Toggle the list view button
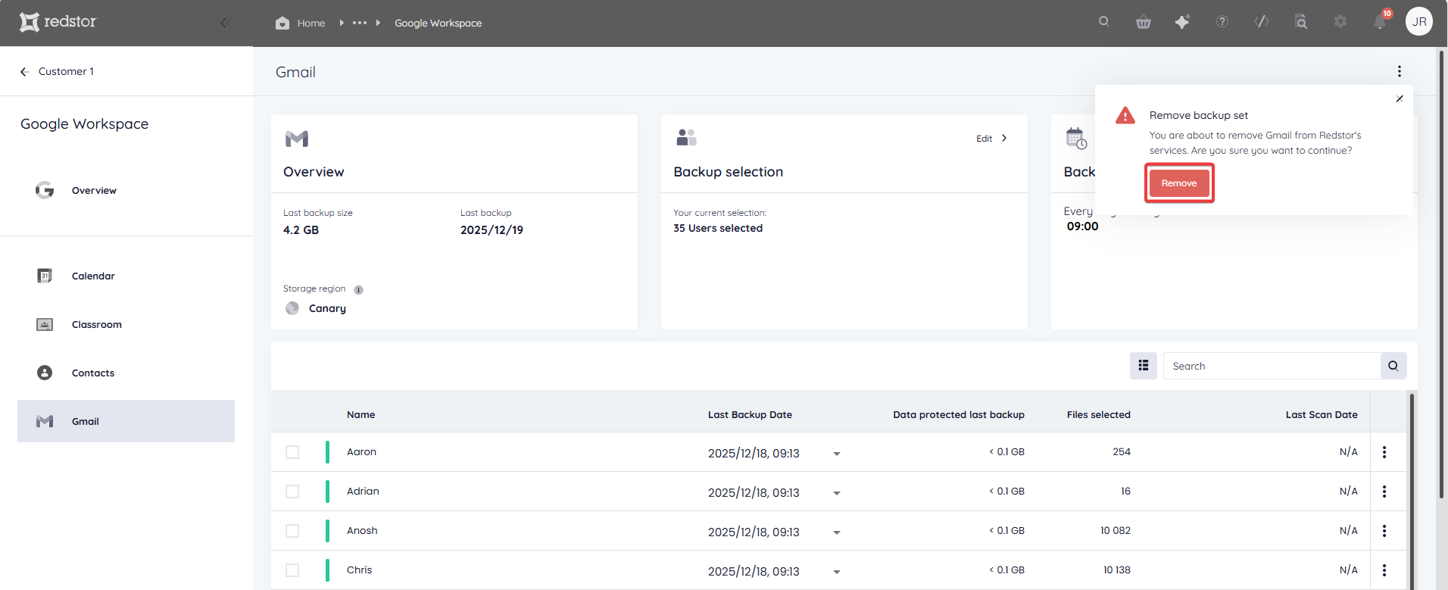Viewport: 1448px width, 590px height. [1144, 366]
